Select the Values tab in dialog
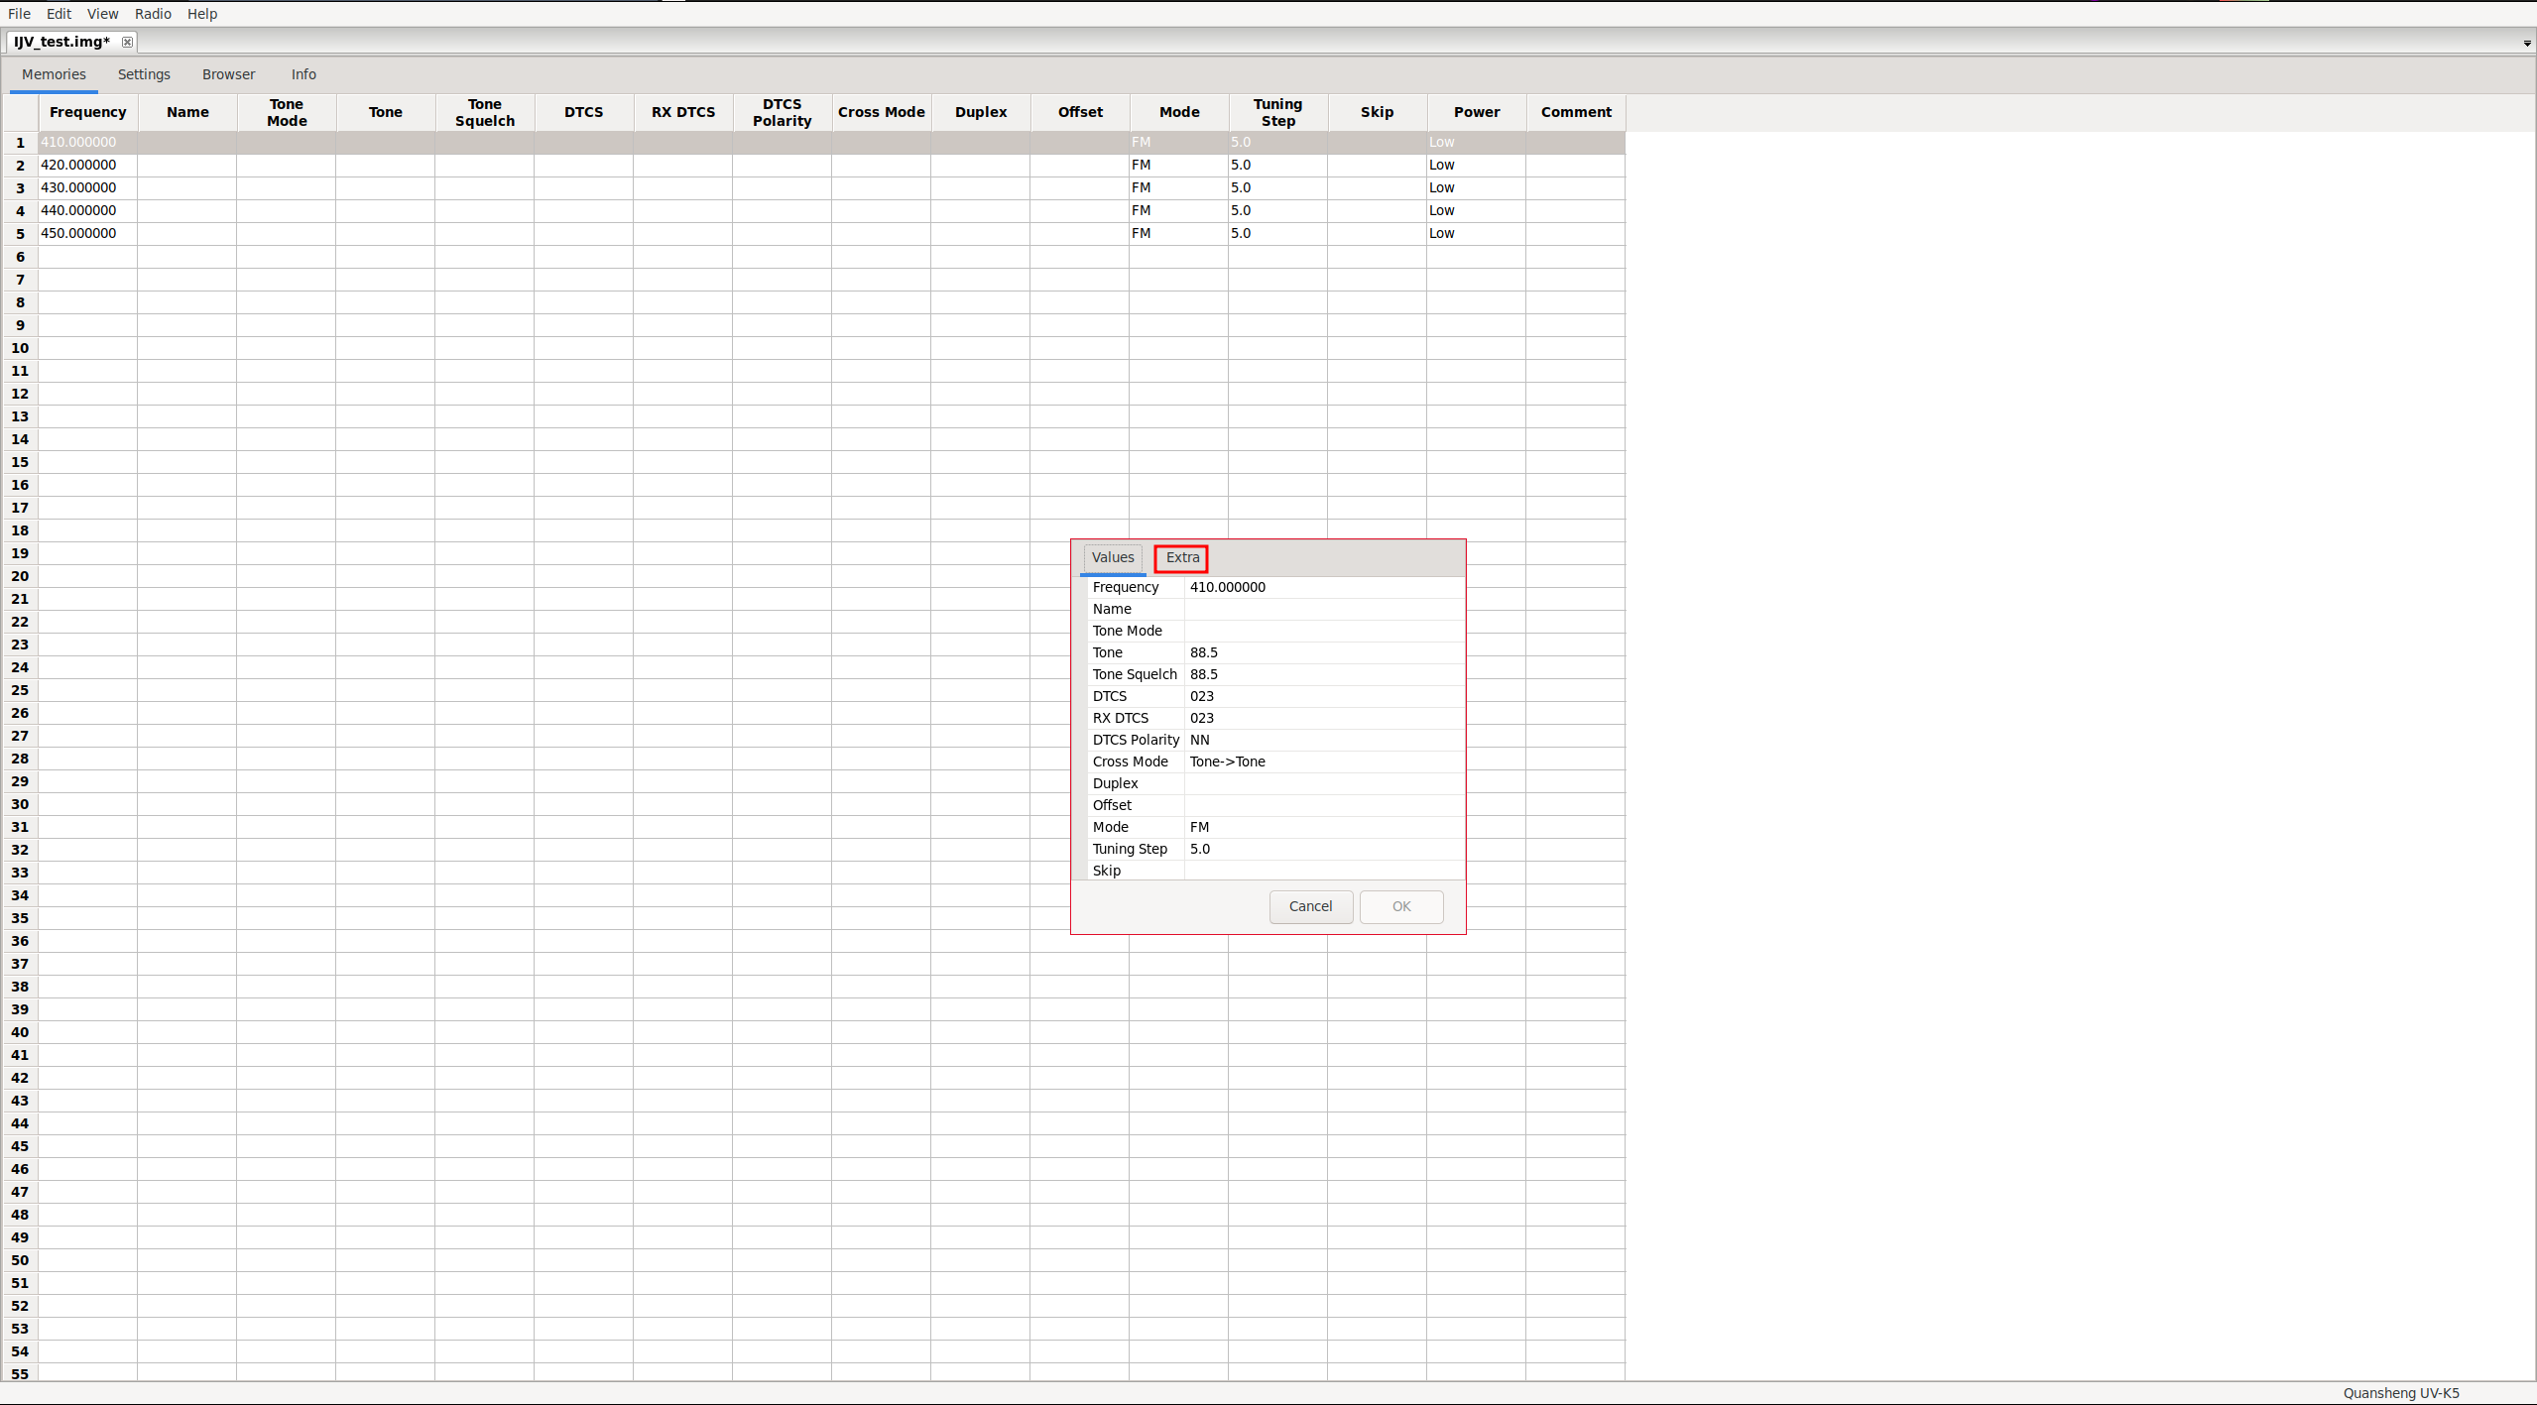2537x1405 pixels. pyautogui.click(x=1112, y=558)
